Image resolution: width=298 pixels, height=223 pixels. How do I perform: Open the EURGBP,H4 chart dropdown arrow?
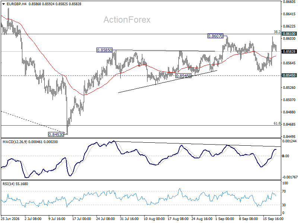pyautogui.click(x=3, y=4)
